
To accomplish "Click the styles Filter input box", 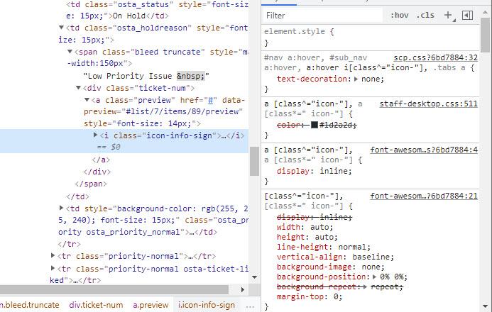I will pyautogui.click(x=319, y=15).
